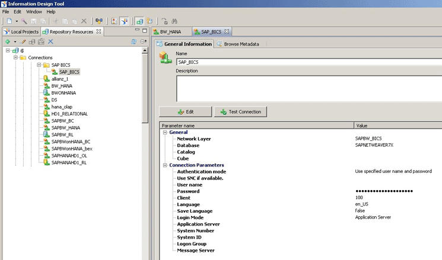Click the Collapse All icon in repository panel
The height and width of the screenshot is (260, 442).
[x=143, y=41]
